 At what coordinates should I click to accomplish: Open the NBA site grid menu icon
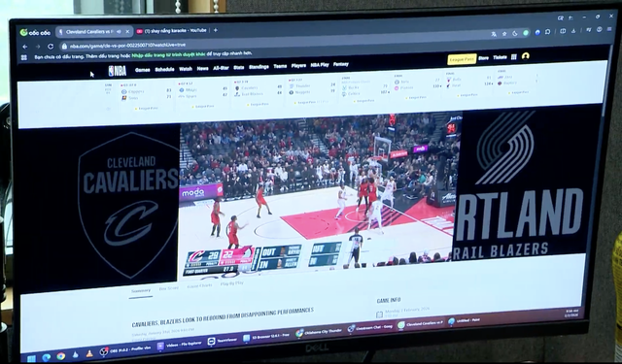click(x=514, y=57)
